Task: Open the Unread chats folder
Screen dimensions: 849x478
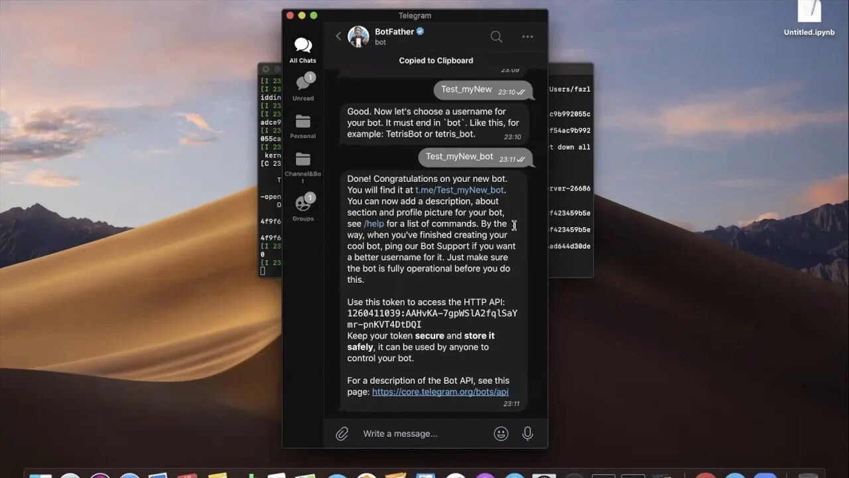Action: coord(303,88)
